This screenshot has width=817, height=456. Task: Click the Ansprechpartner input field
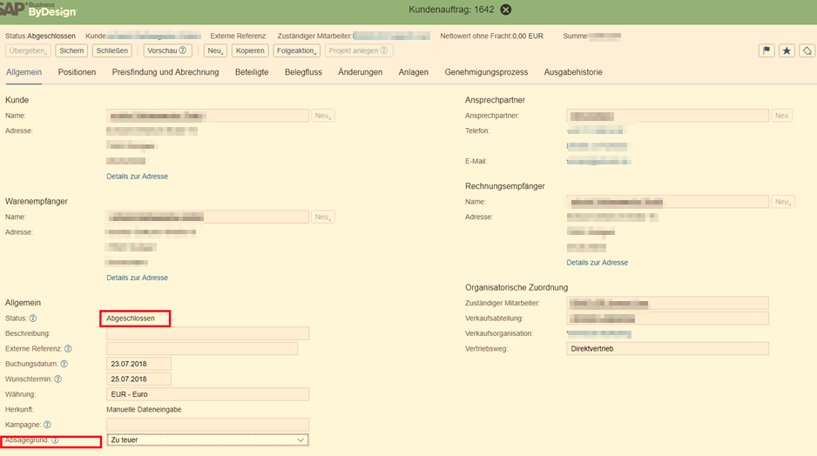click(x=667, y=116)
